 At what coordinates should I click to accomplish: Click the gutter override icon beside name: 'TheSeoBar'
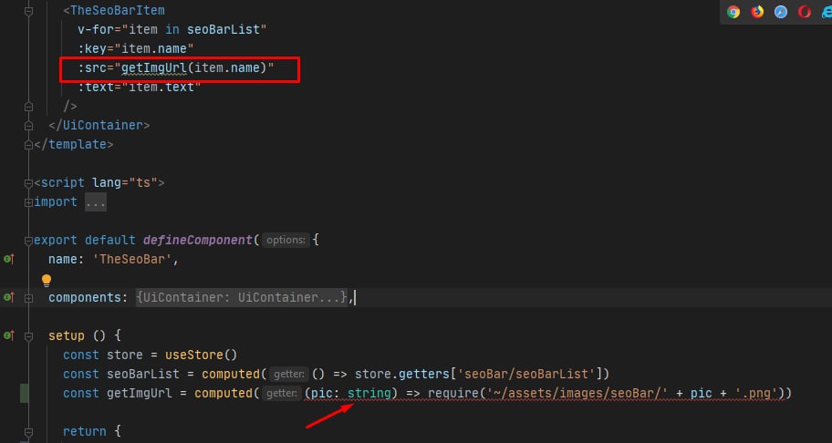[x=8, y=259]
